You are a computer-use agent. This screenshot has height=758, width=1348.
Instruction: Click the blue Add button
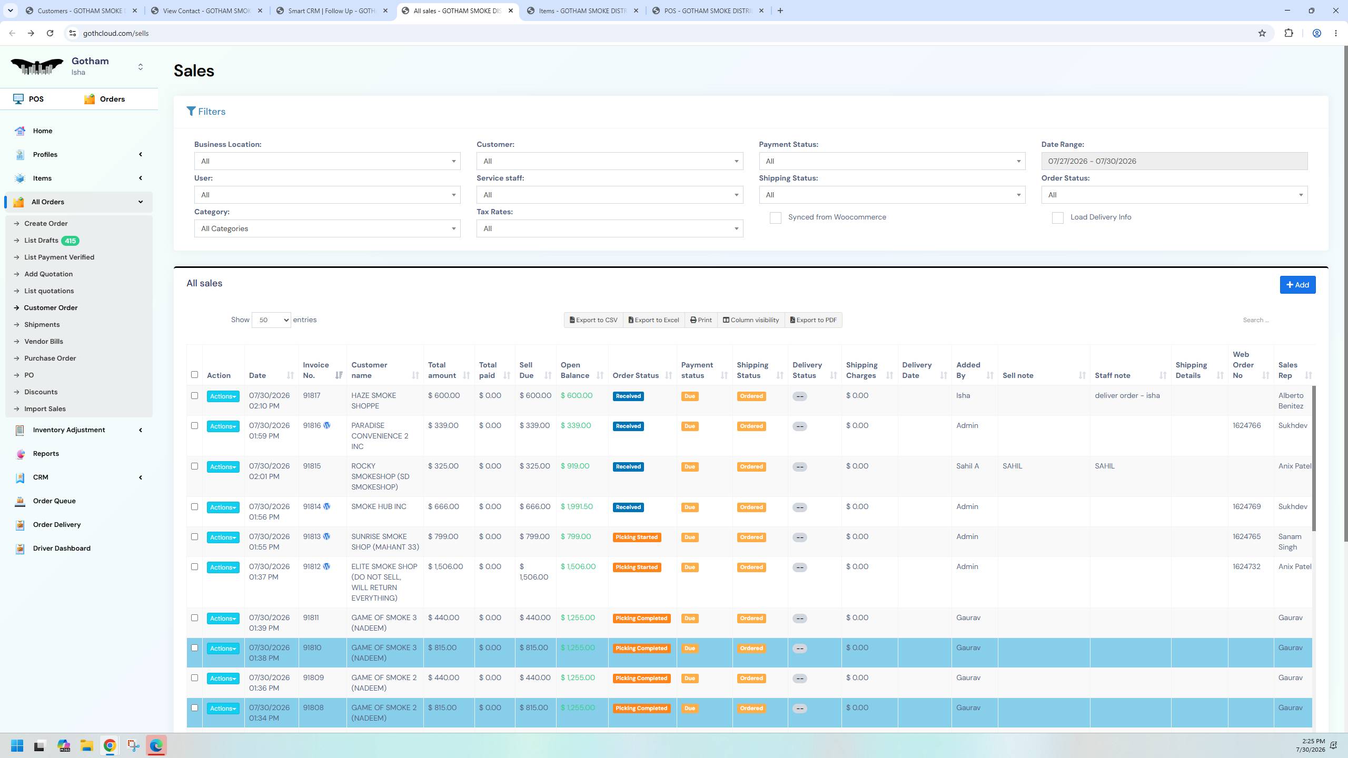click(1297, 285)
